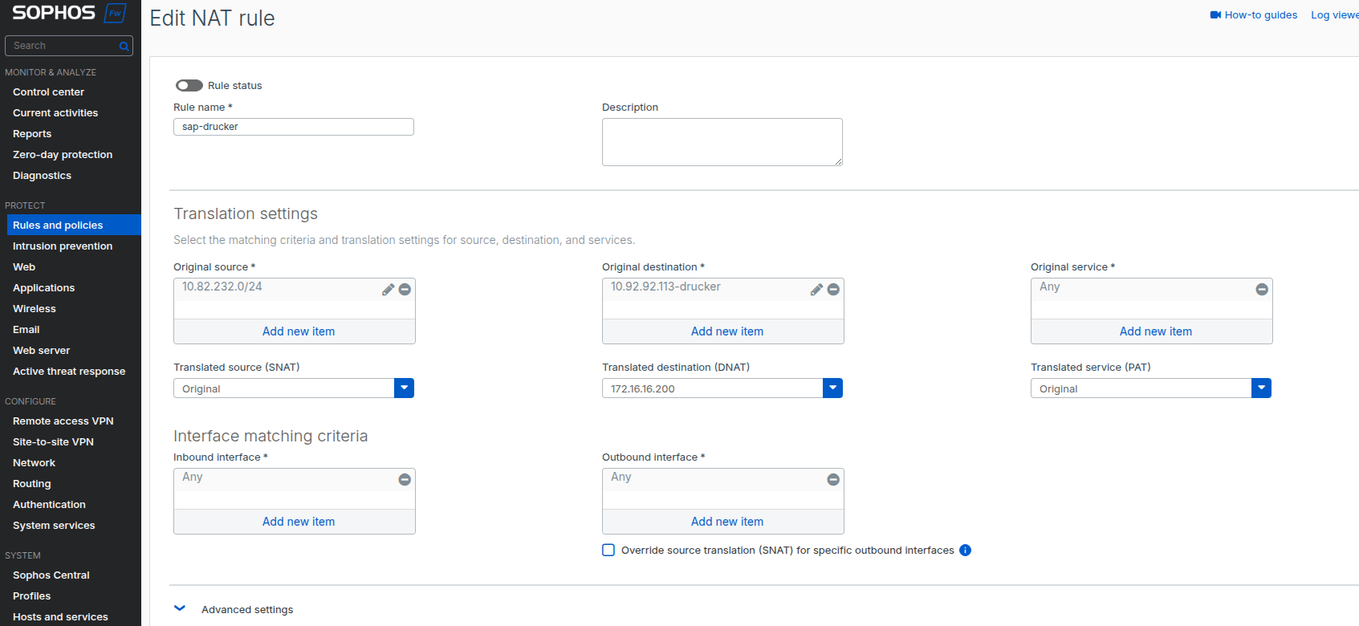Image resolution: width=1359 pixels, height=626 pixels.
Task: Open Intrusion prevention in the sidebar
Action: click(x=63, y=246)
